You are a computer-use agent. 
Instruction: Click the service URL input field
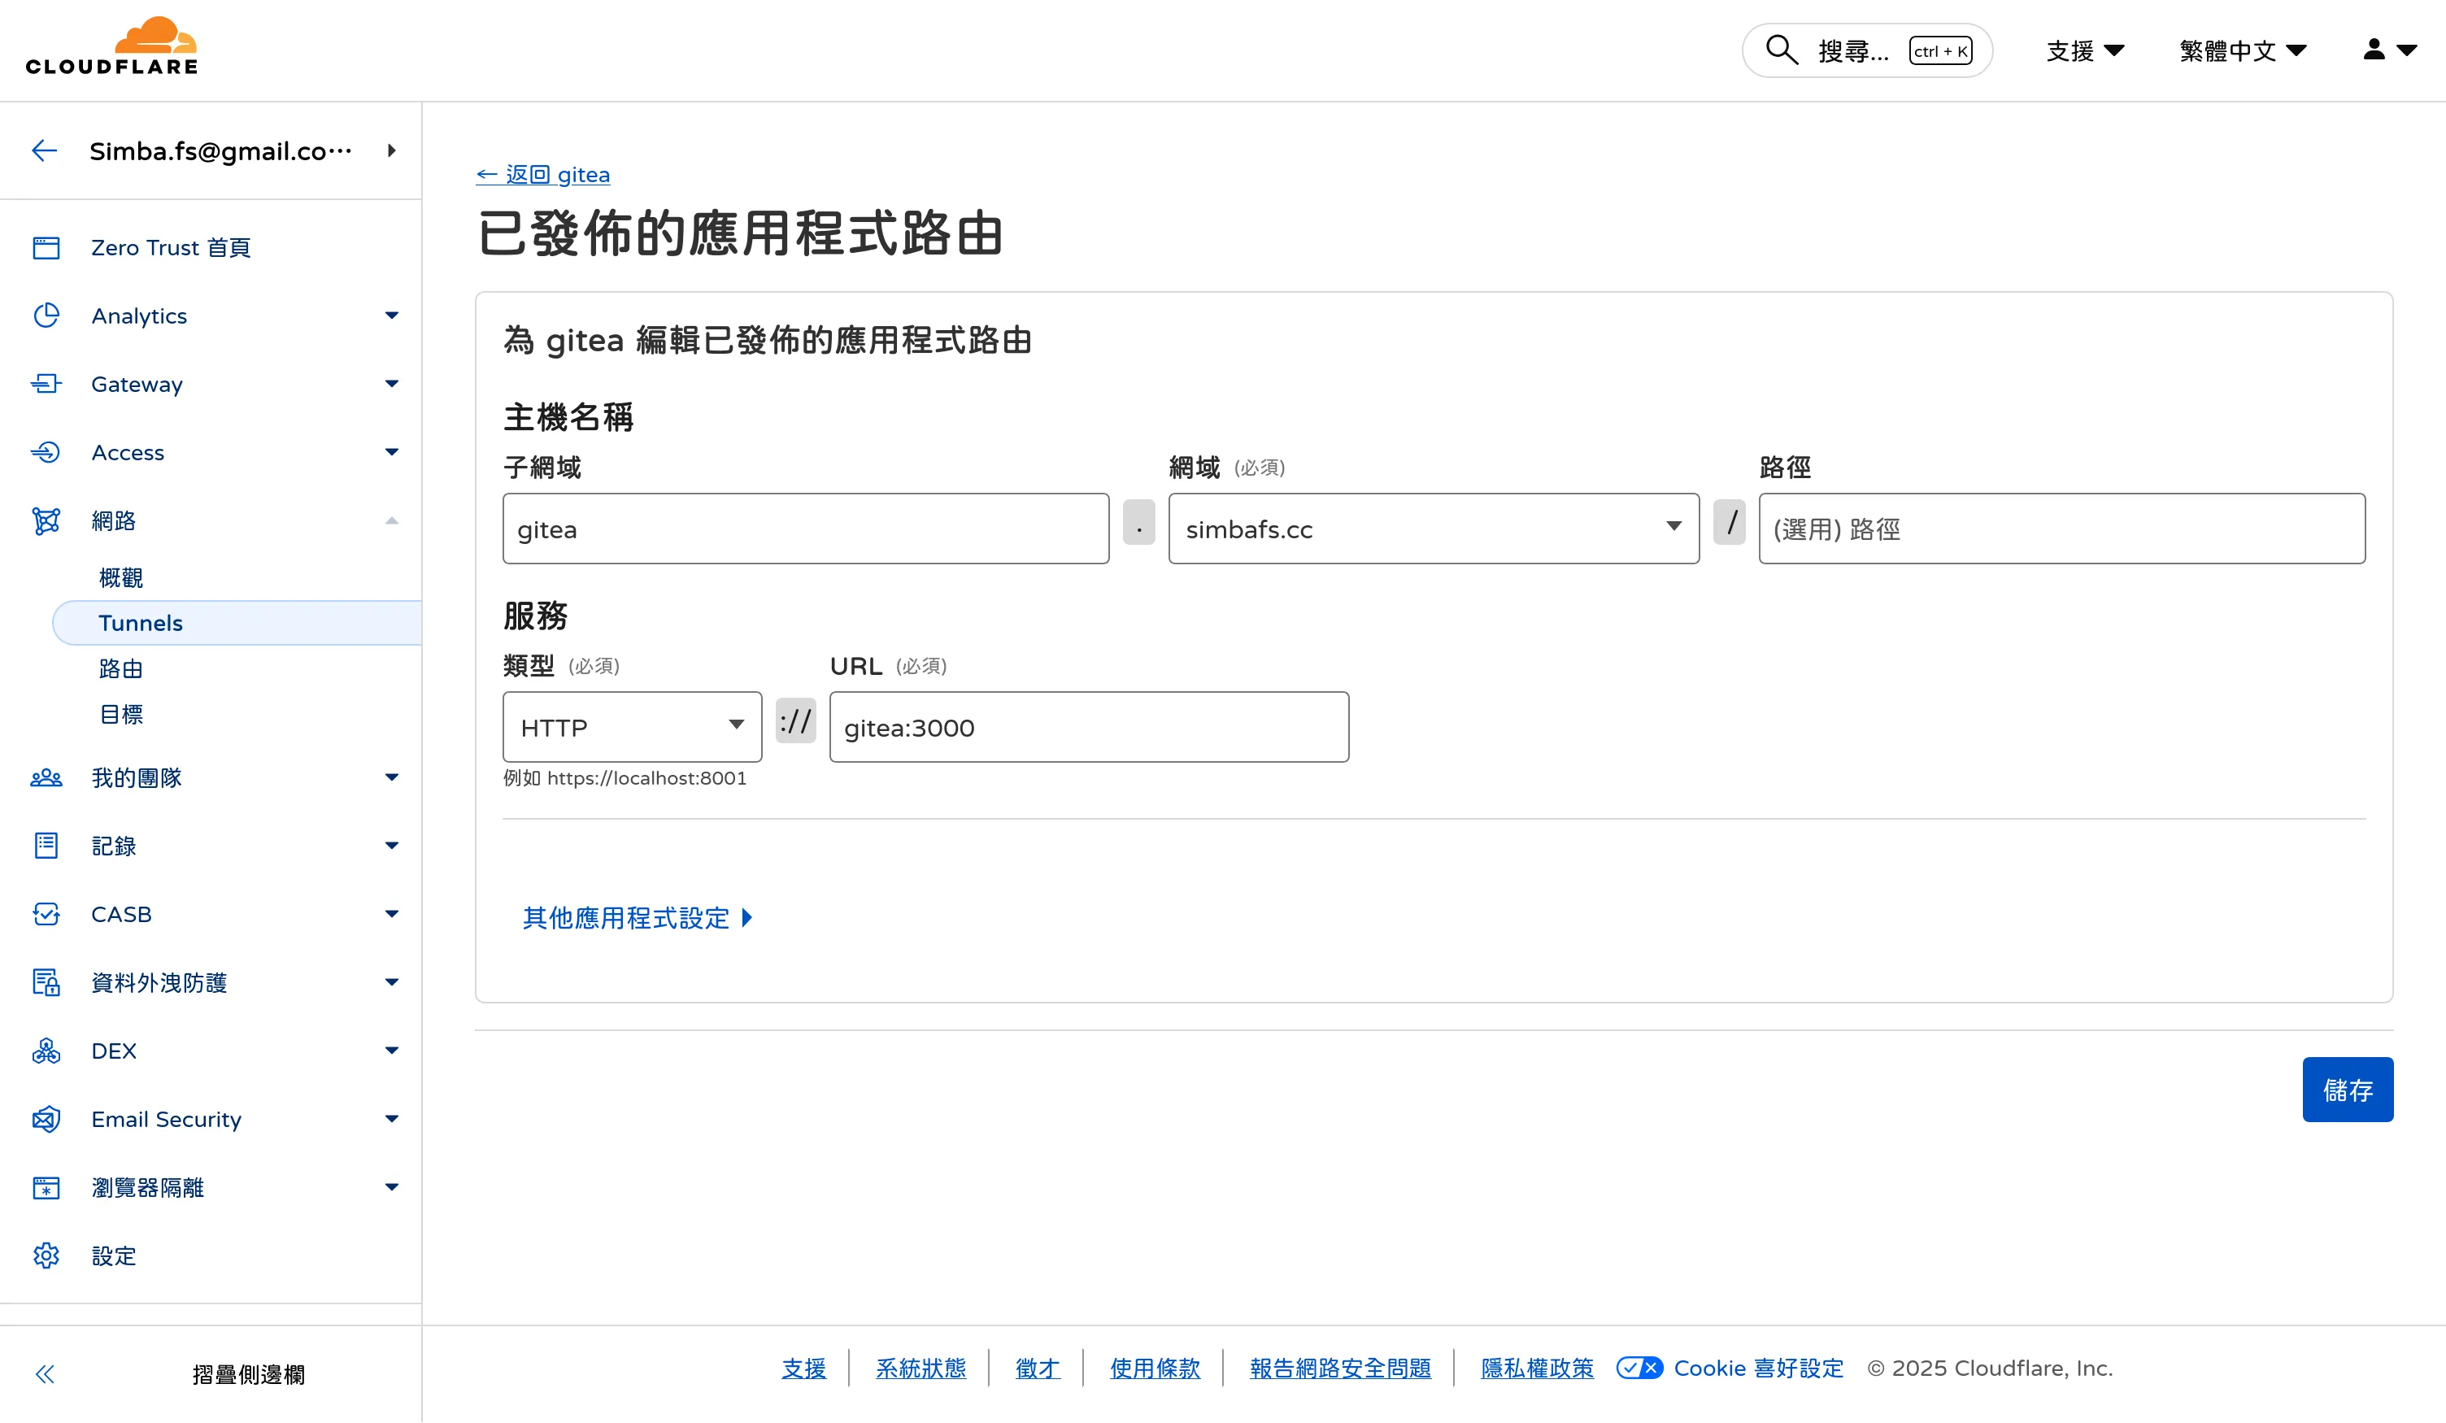tap(1088, 727)
